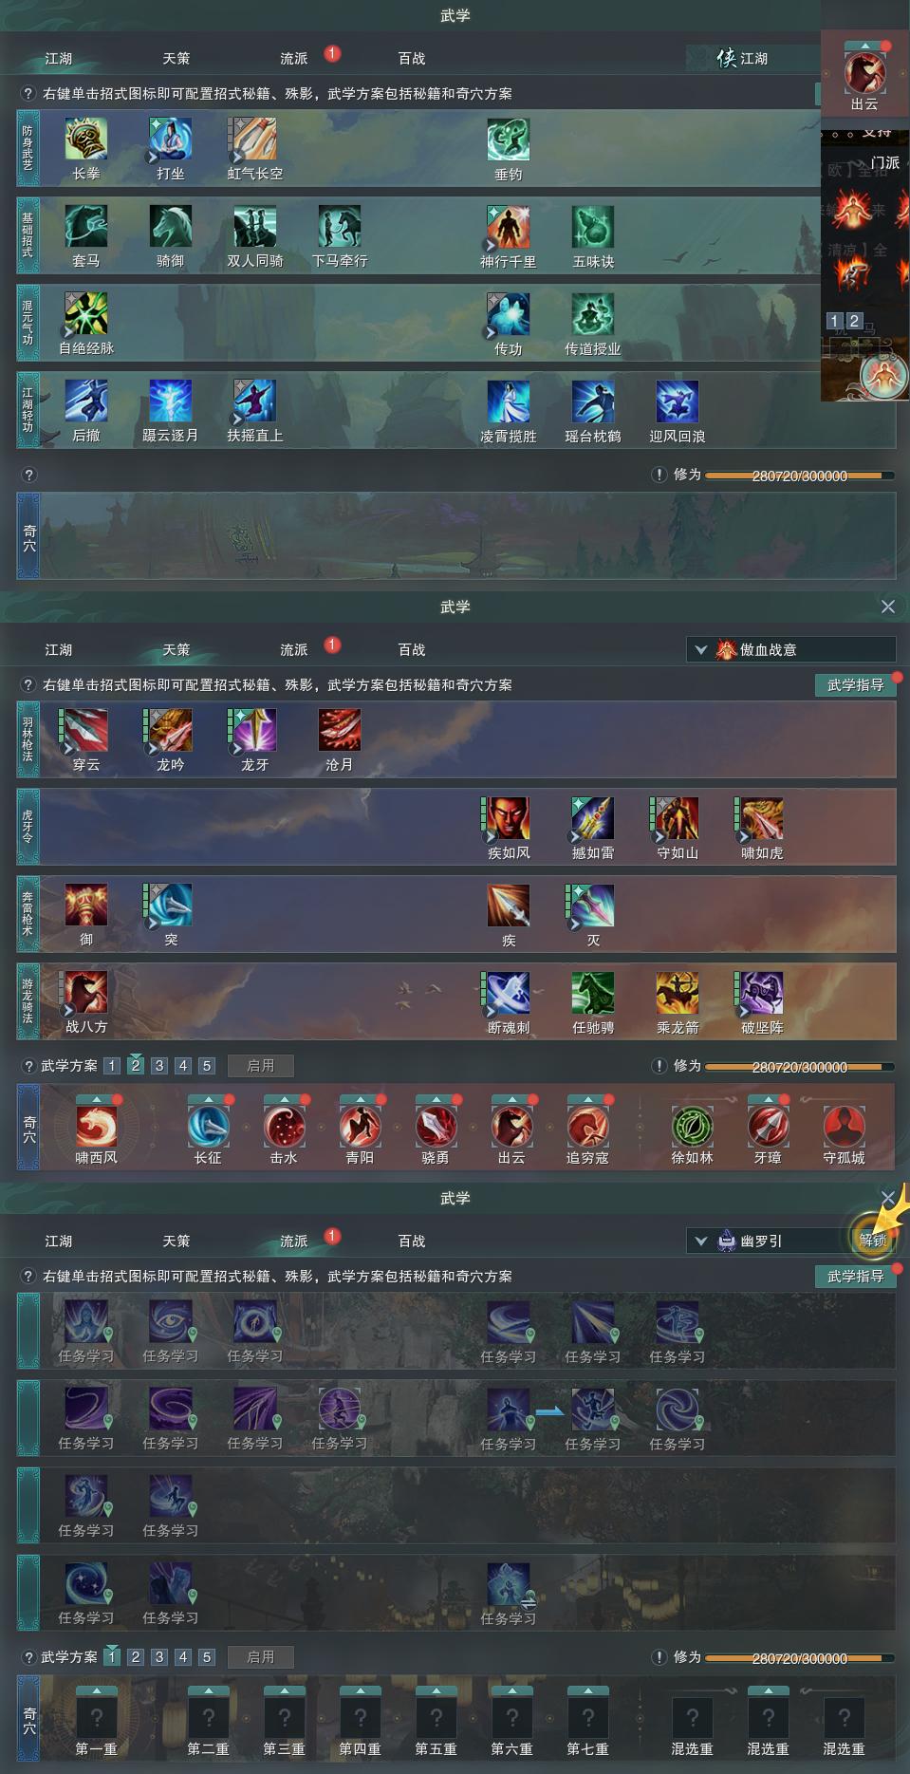The width and height of the screenshot is (910, 1774).
Task: Click the 修为 progress bar in the top panel
Action: point(799,476)
